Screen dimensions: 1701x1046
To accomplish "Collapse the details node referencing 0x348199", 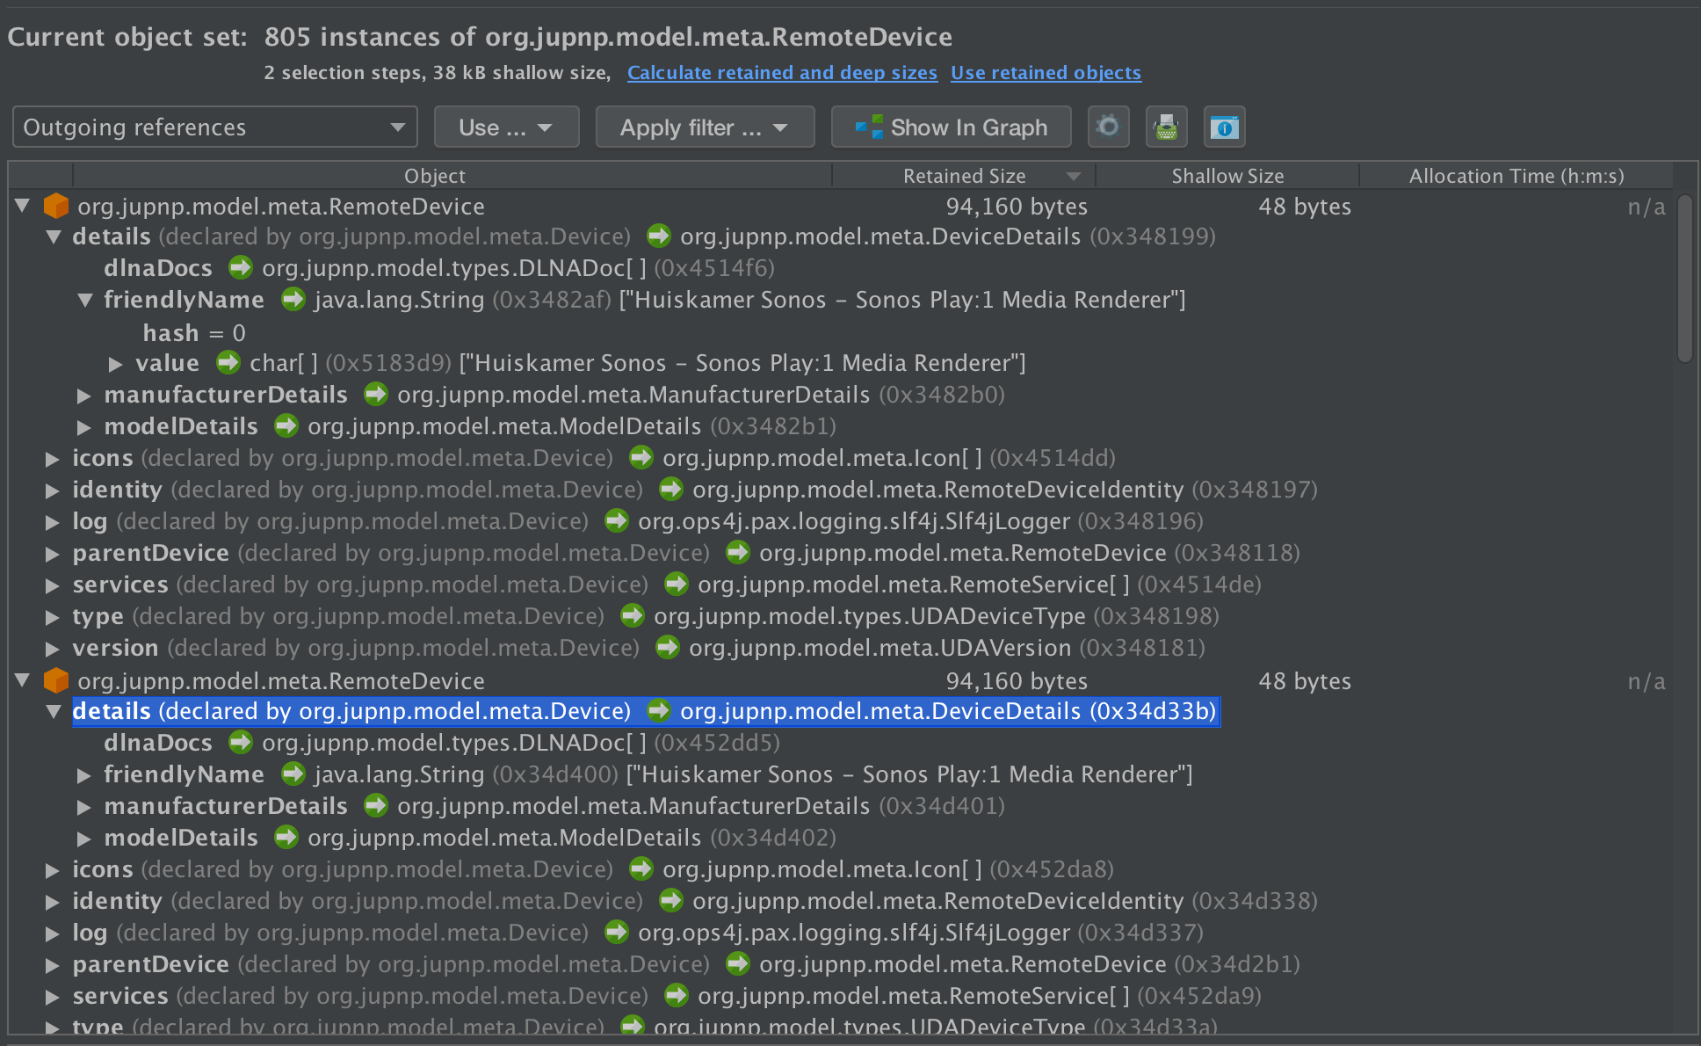I will coord(54,236).
